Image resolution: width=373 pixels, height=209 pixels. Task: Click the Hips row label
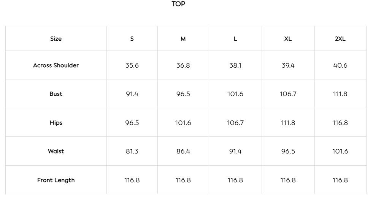coord(56,123)
